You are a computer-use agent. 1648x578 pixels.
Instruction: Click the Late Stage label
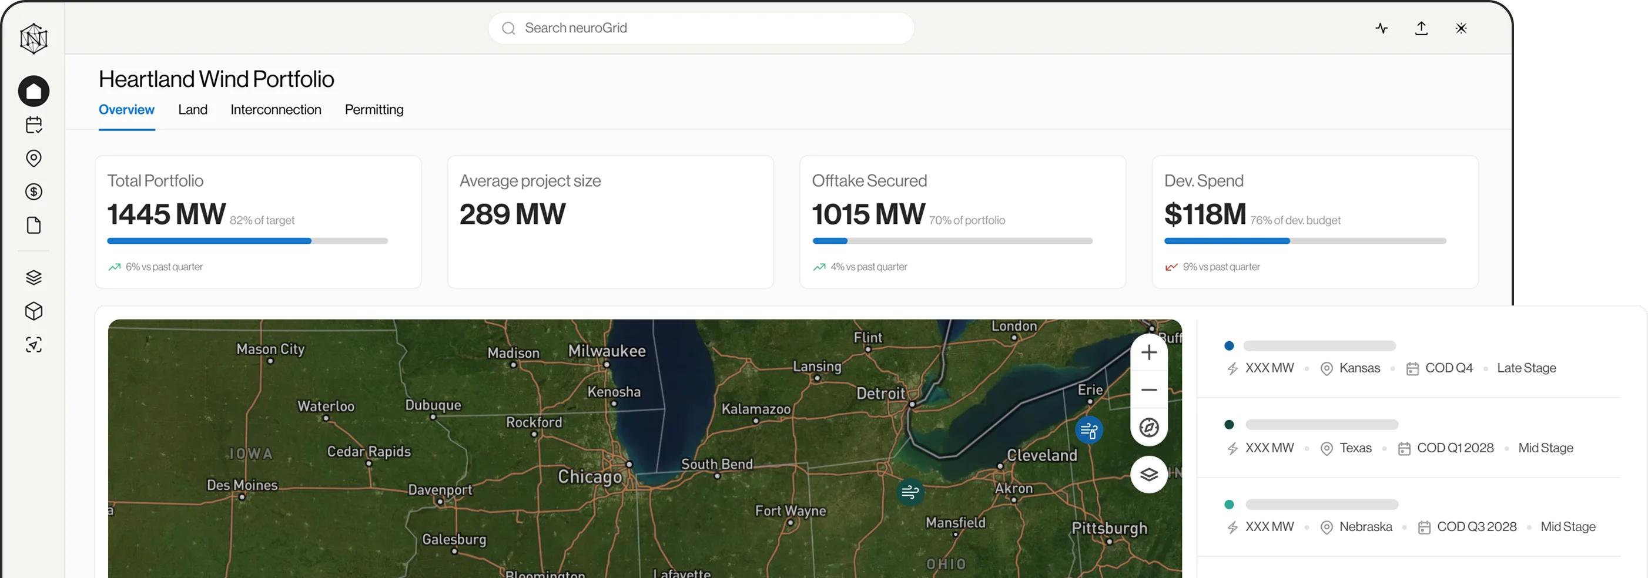click(1526, 368)
